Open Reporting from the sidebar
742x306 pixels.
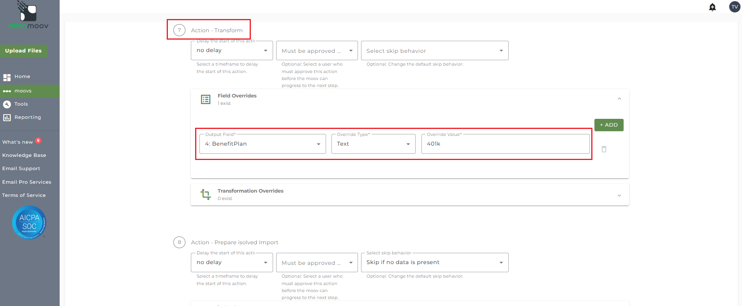tap(27, 117)
